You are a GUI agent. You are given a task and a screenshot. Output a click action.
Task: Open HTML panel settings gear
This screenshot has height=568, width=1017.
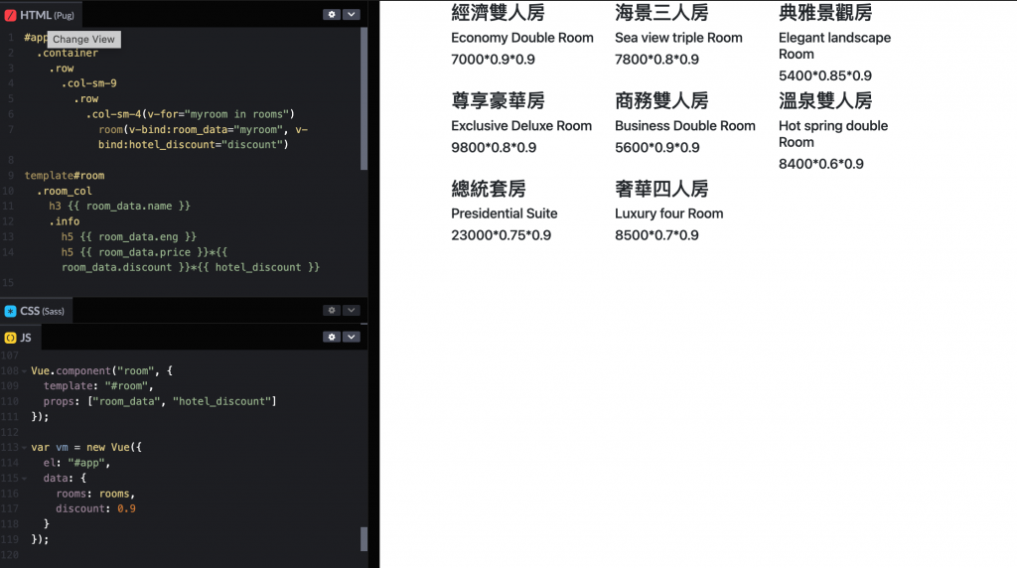pos(332,14)
